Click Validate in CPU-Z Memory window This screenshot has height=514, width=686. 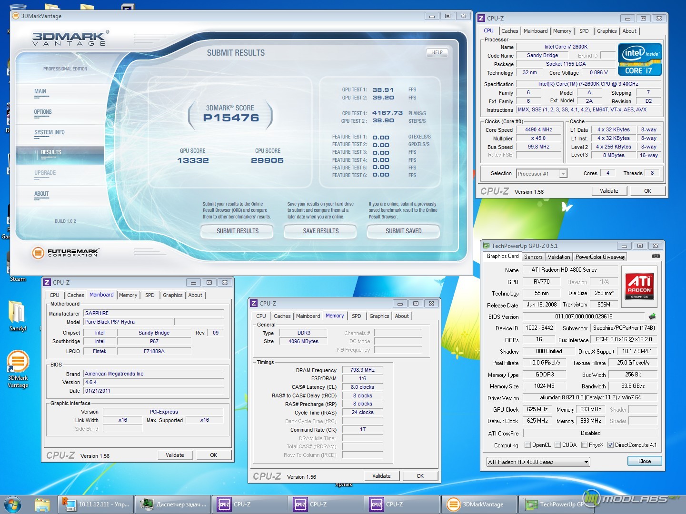coord(381,476)
